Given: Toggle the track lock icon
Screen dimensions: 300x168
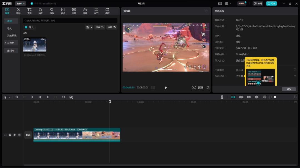Looking at the screenshot, I should [10, 135].
